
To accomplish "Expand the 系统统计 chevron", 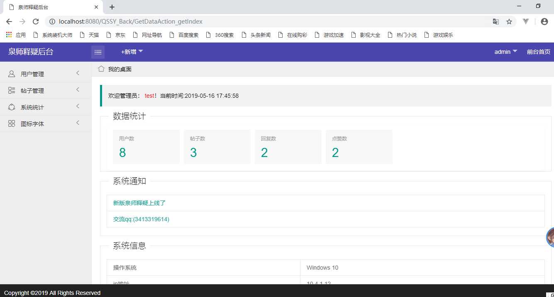I will [78, 106].
